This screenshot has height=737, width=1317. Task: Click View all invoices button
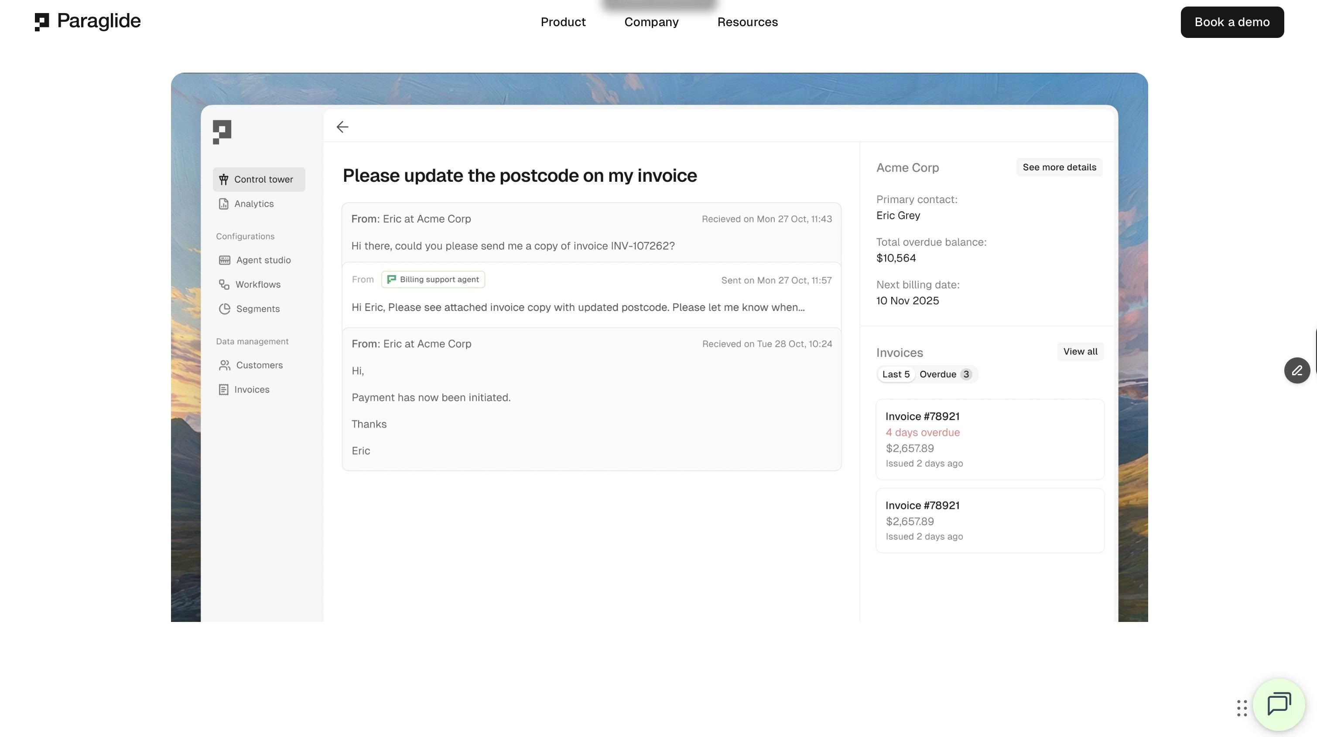[x=1080, y=351]
